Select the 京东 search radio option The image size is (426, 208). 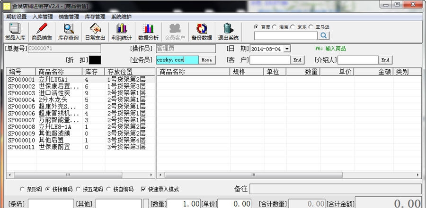(293, 27)
